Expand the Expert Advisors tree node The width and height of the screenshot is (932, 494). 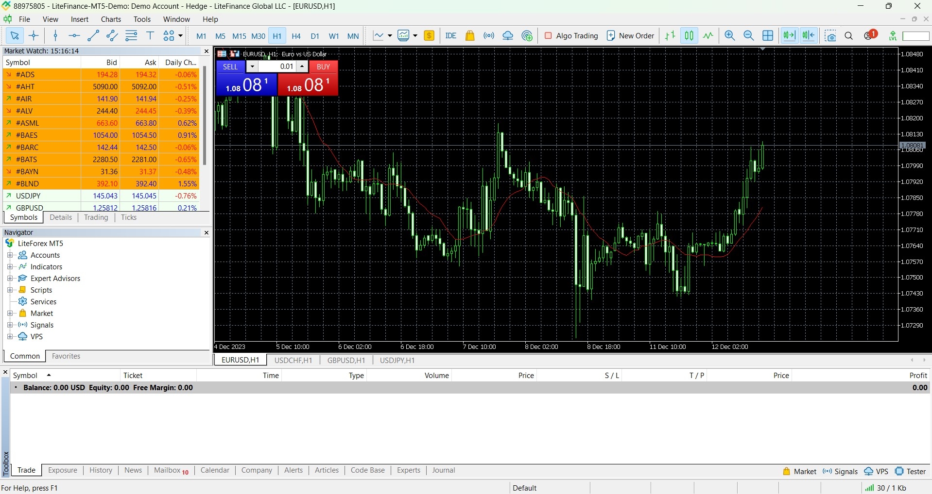(10, 279)
